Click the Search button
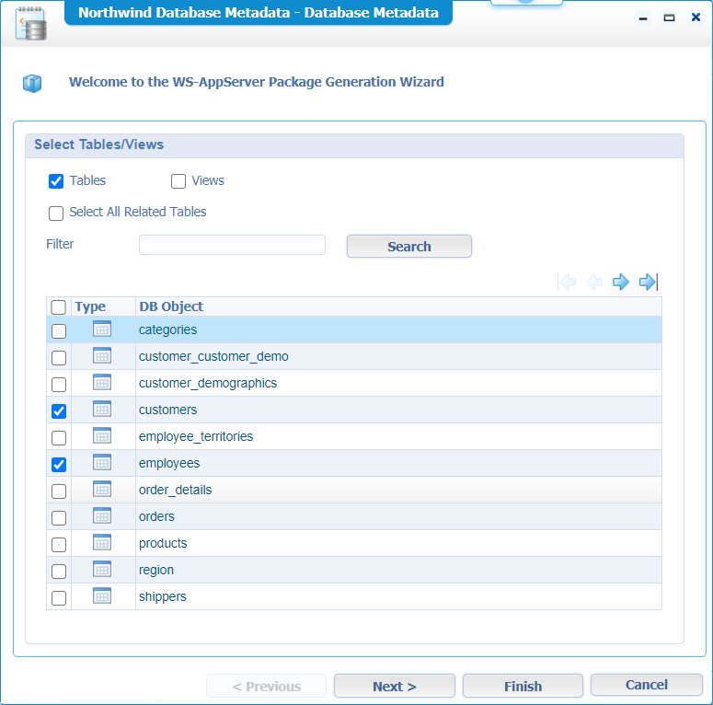The height and width of the screenshot is (705, 713). pyautogui.click(x=408, y=247)
